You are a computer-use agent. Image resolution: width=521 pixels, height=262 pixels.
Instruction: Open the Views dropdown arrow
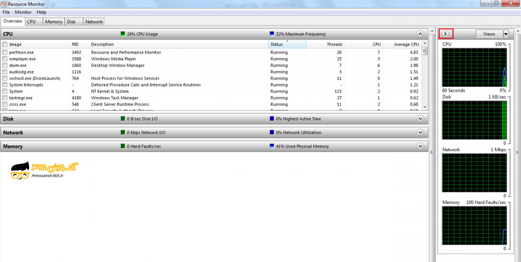coord(505,34)
